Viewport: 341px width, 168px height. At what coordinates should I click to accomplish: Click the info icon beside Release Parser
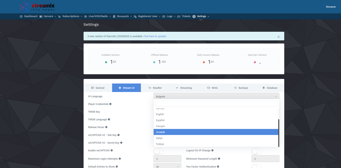[x=106, y=127]
